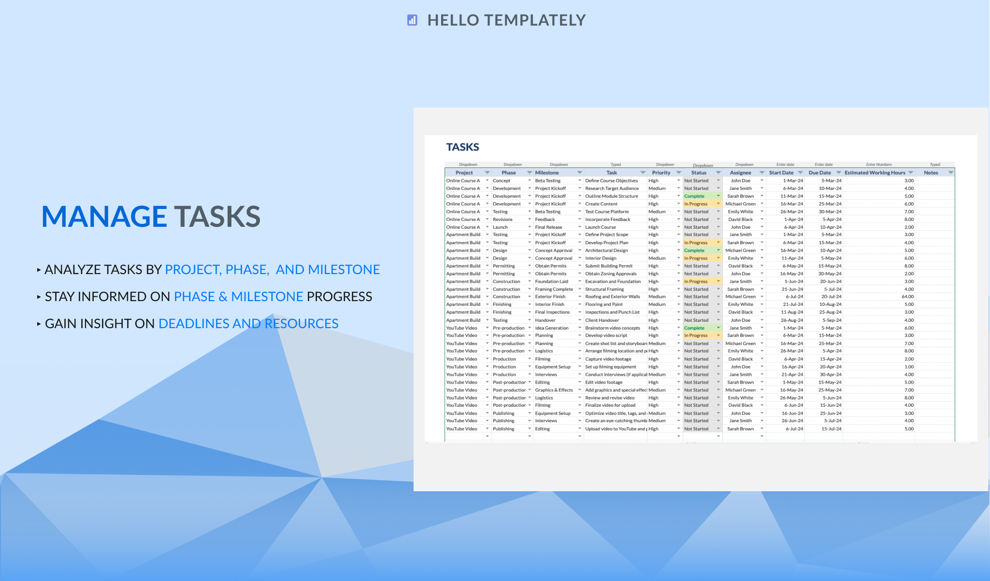Open Milestone dropdown showing Beta Testing in first row
Image resolution: width=990 pixels, height=581 pixels.
(579, 180)
